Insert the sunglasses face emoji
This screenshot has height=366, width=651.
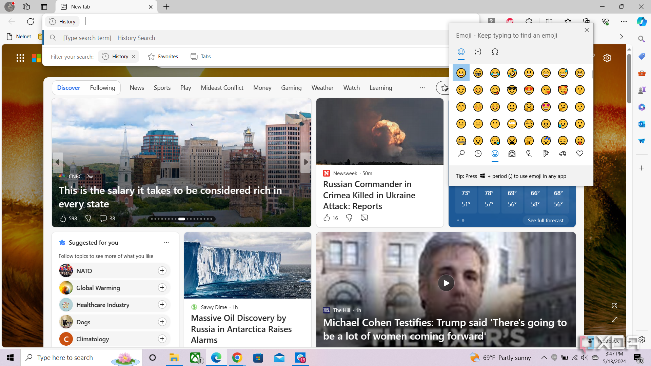[x=512, y=90]
